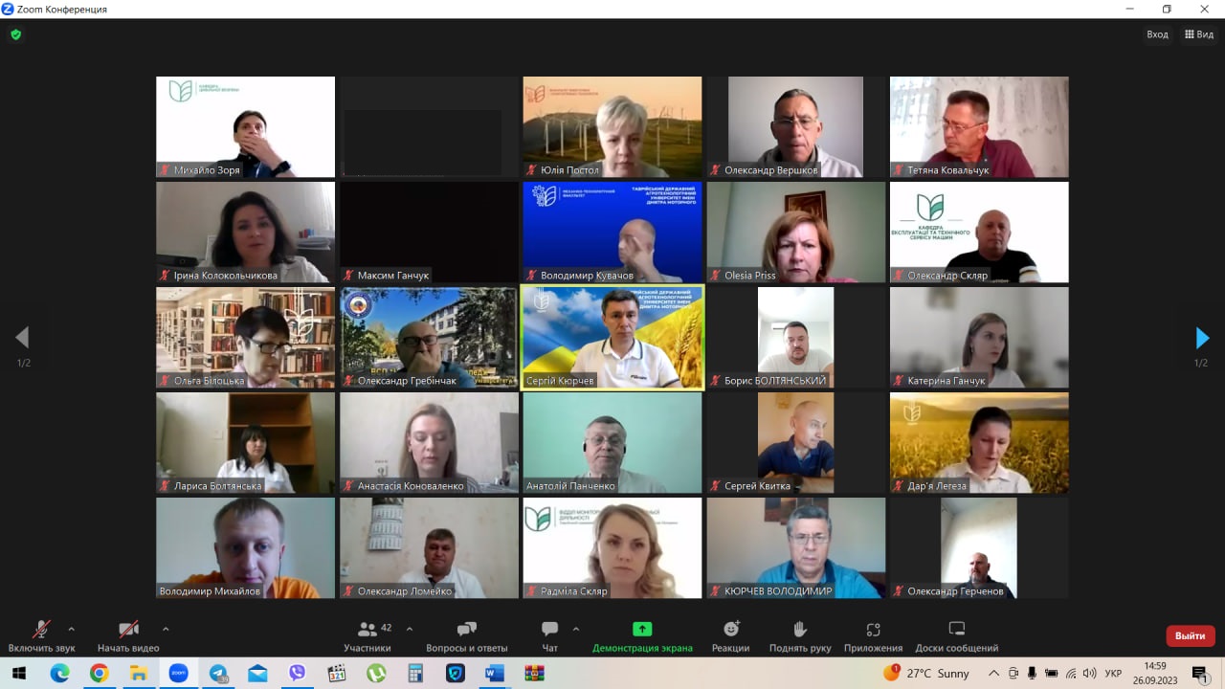Image resolution: width=1225 pixels, height=689 pixels.
Task: Open WinRAR from taskbar
Action: coord(534,673)
